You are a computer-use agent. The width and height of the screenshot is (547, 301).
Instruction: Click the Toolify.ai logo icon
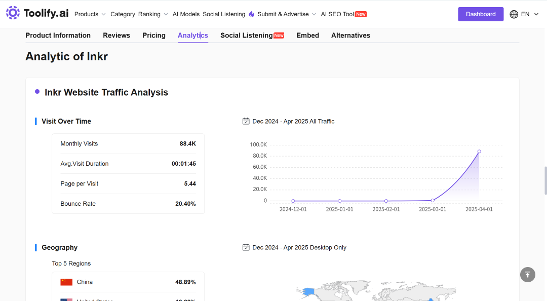point(13,13)
